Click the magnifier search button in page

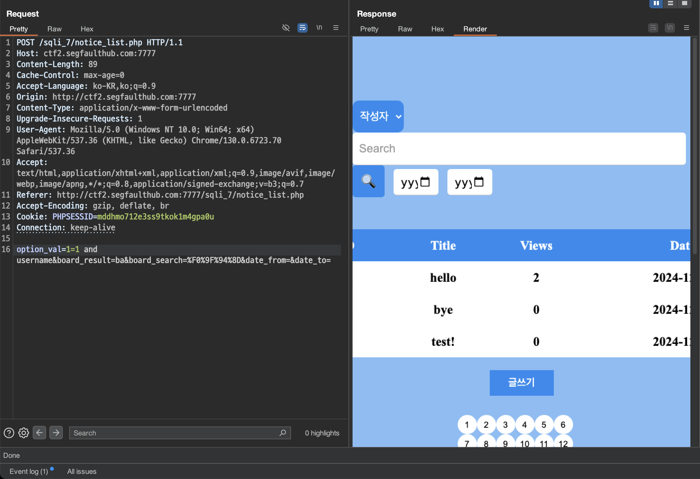pyautogui.click(x=368, y=181)
